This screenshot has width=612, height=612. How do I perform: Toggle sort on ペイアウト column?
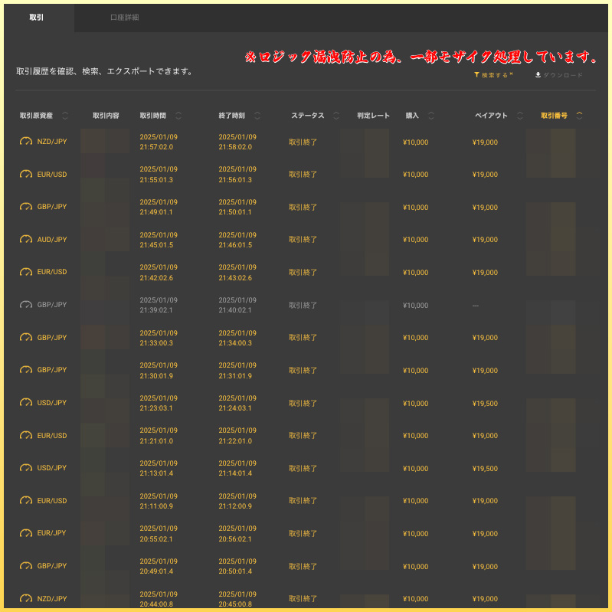tap(520, 116)
